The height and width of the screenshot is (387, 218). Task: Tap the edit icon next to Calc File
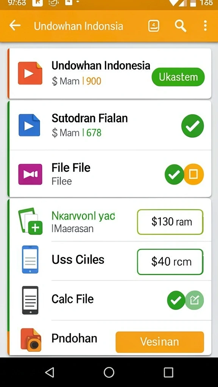[195, 300]
